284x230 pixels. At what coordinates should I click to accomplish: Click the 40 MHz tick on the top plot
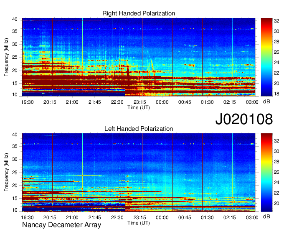coord(15,19)
